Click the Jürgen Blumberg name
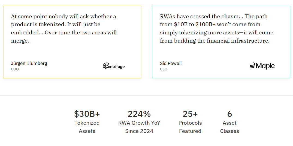Screen dimensions: 293x146 [x=29, y=63]
